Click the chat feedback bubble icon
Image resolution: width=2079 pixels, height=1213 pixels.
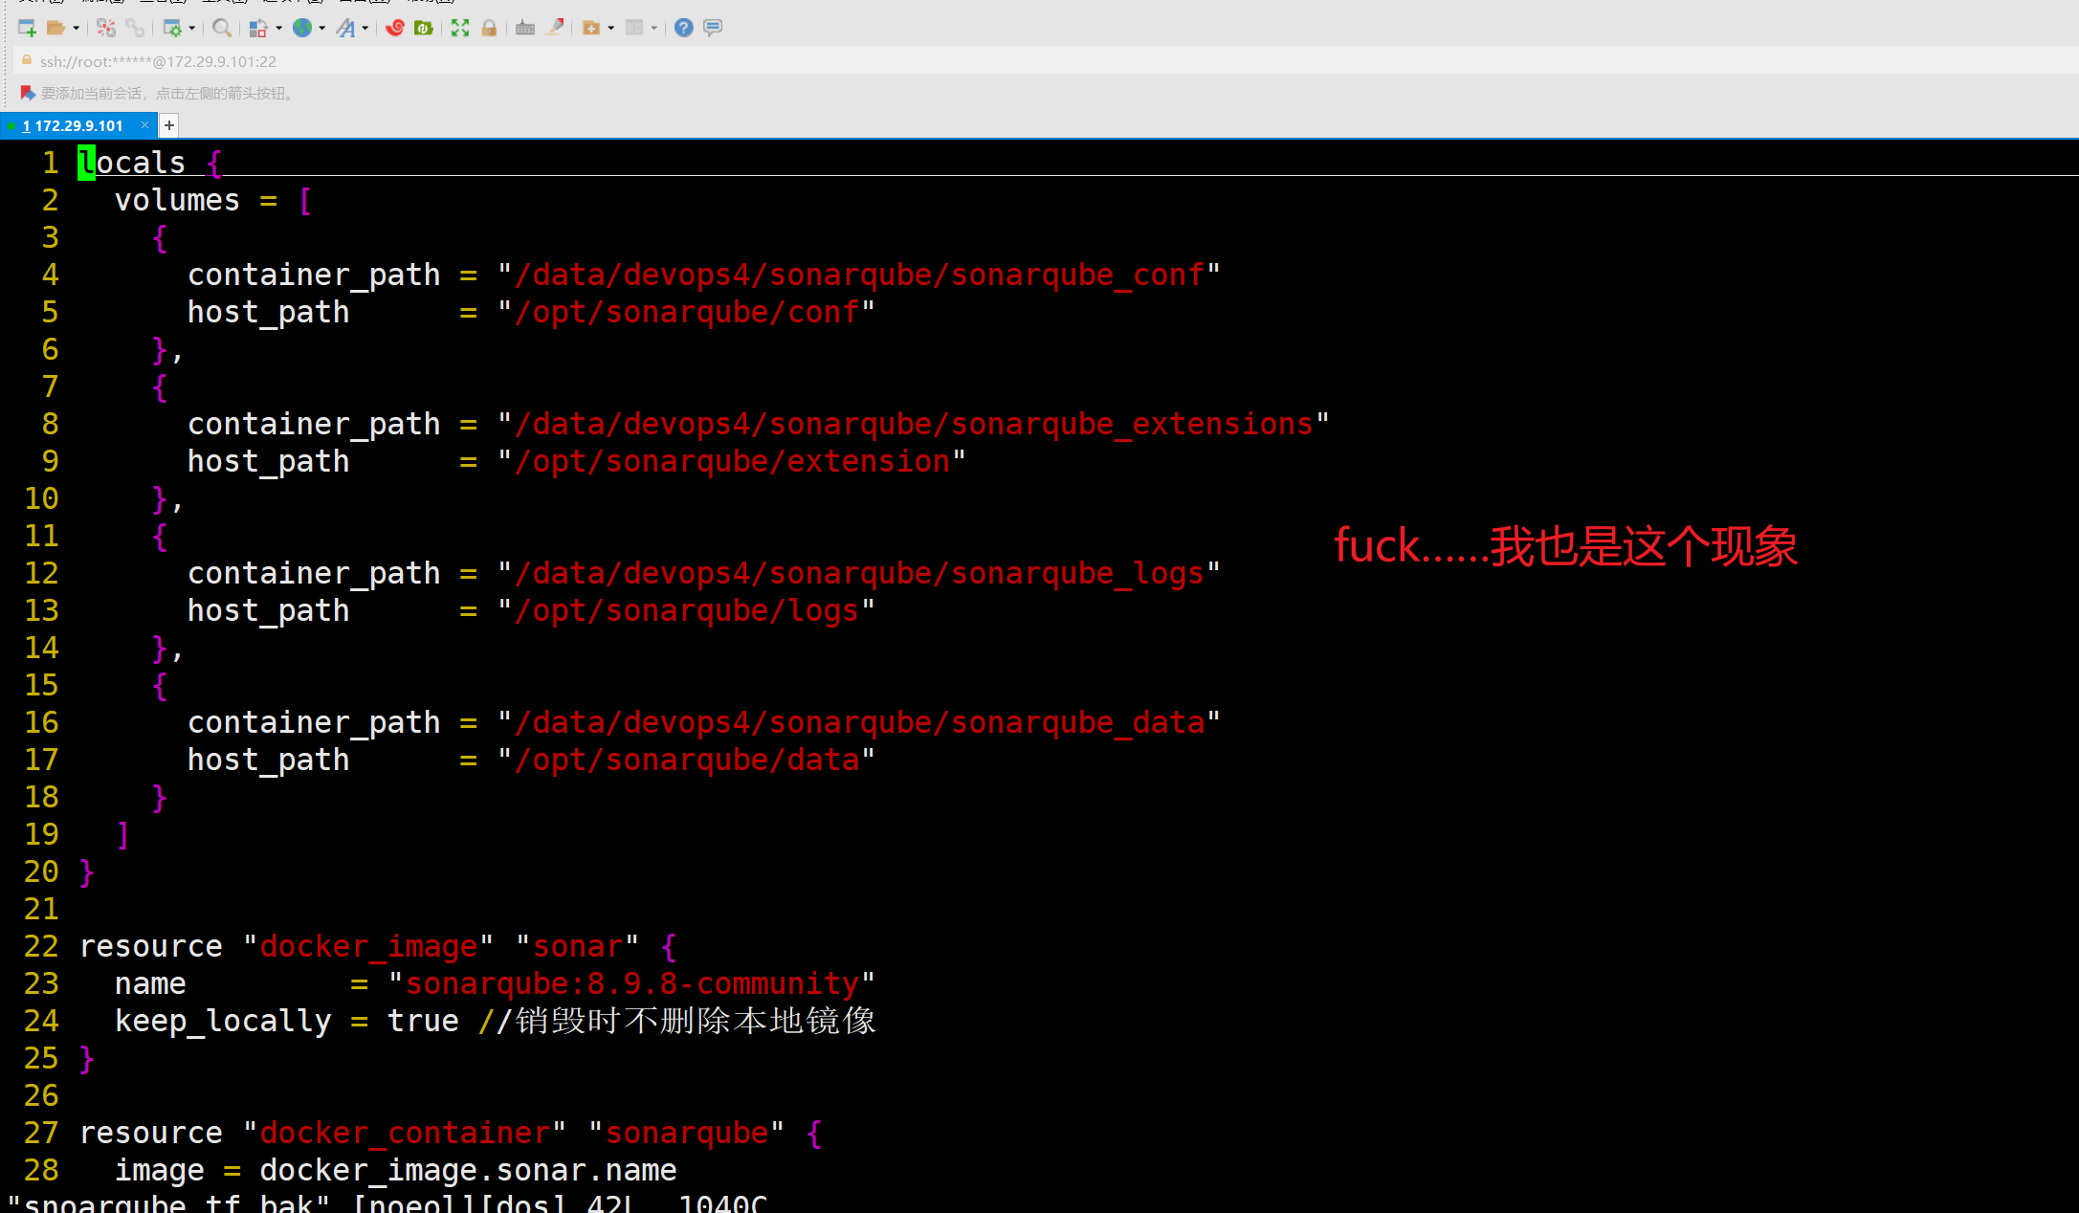713,28
